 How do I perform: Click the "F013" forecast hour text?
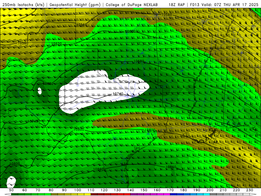click(195, 5)
